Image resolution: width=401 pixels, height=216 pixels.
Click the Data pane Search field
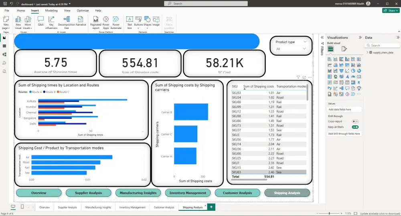click(x=382, y=45)
